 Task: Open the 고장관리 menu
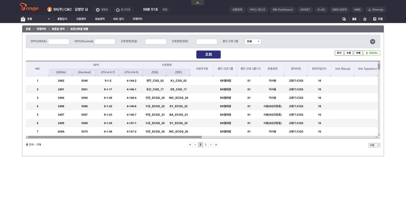tap(81, 19)
